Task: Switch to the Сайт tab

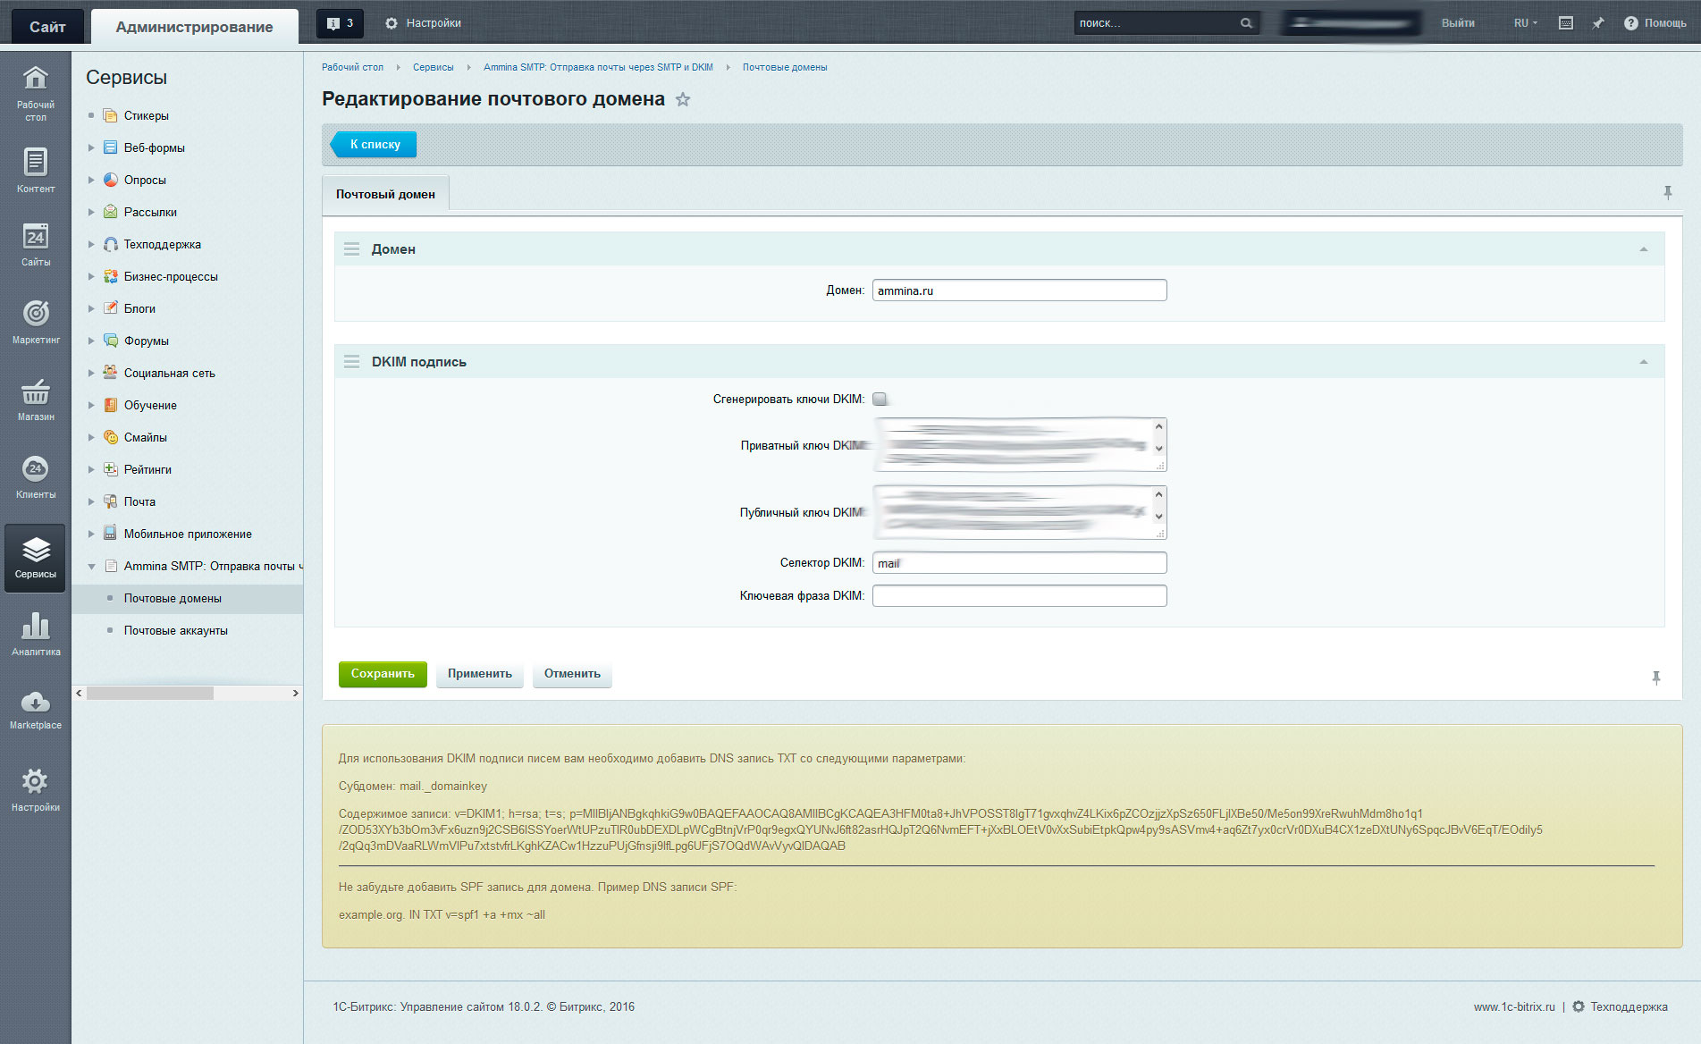Action: pos(47,26)
